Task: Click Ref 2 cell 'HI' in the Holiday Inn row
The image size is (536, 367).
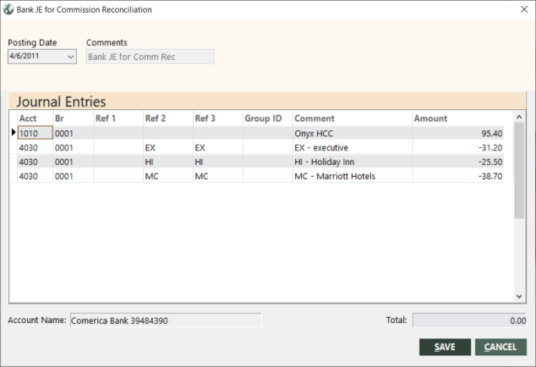Action: [168, 162]
